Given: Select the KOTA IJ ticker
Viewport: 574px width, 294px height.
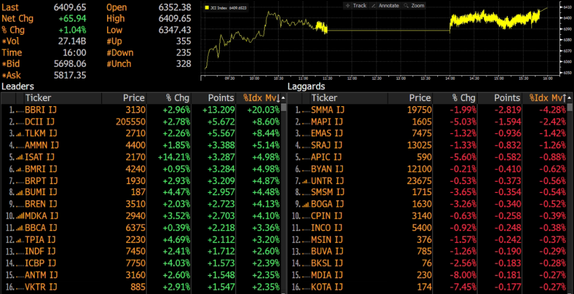Looking at the screenshot, I should (x=327, y=287).
